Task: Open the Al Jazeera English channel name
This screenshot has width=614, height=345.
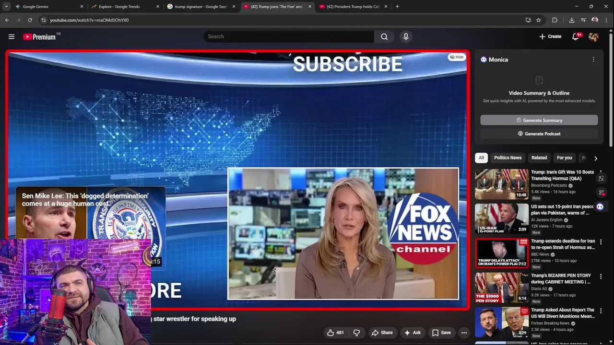Action: (x=547, y=220)
